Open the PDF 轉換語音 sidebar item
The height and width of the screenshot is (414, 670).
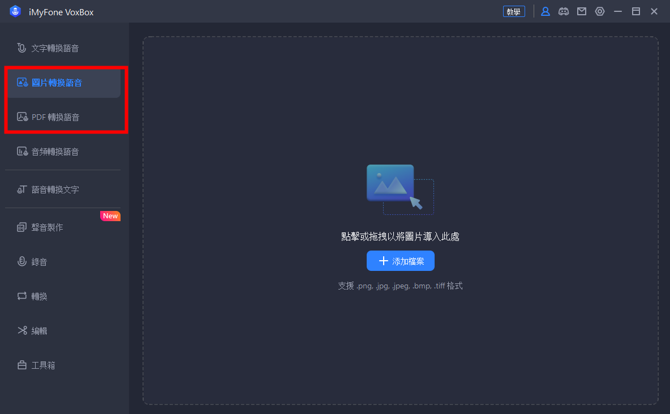(64, 117)
